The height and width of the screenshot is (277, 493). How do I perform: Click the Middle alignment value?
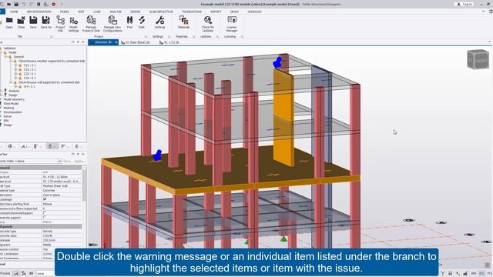point(47,245)
